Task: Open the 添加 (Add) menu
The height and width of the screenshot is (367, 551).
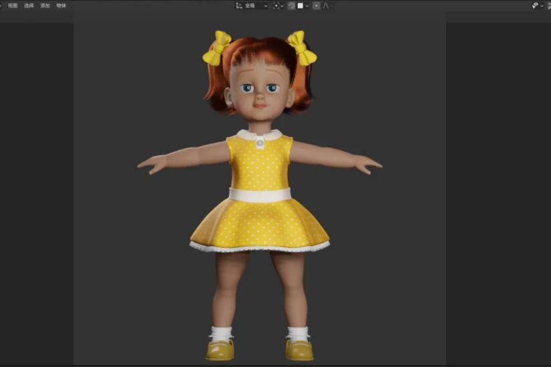Action: [x=45, y=5]
